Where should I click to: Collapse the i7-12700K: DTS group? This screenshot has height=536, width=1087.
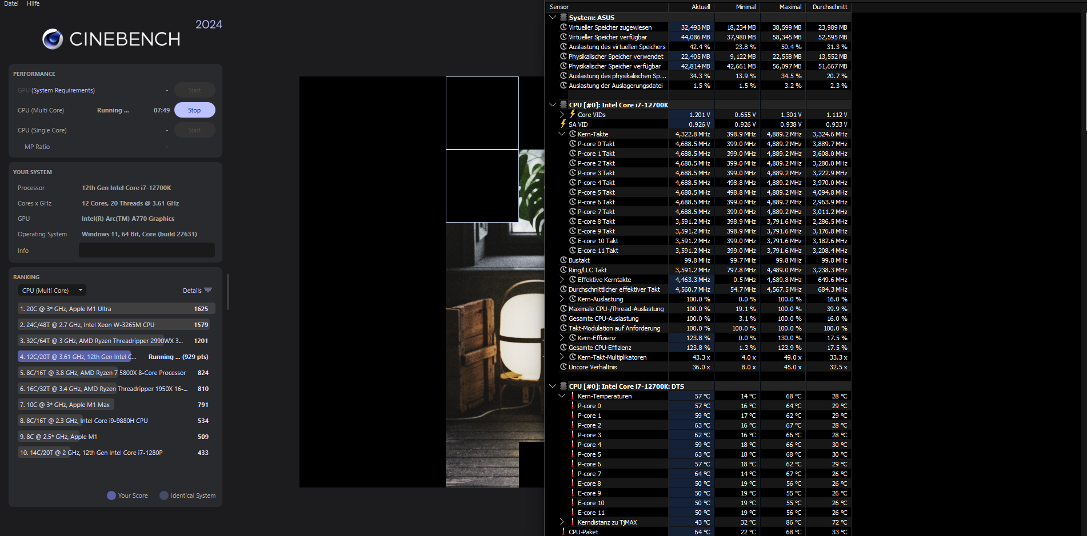point(553,386)
